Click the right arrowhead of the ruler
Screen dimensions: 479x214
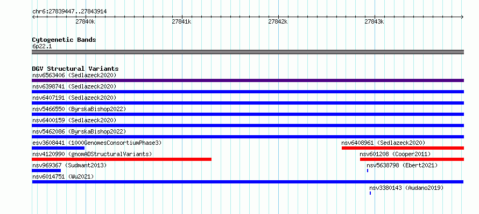click(462, 17)
